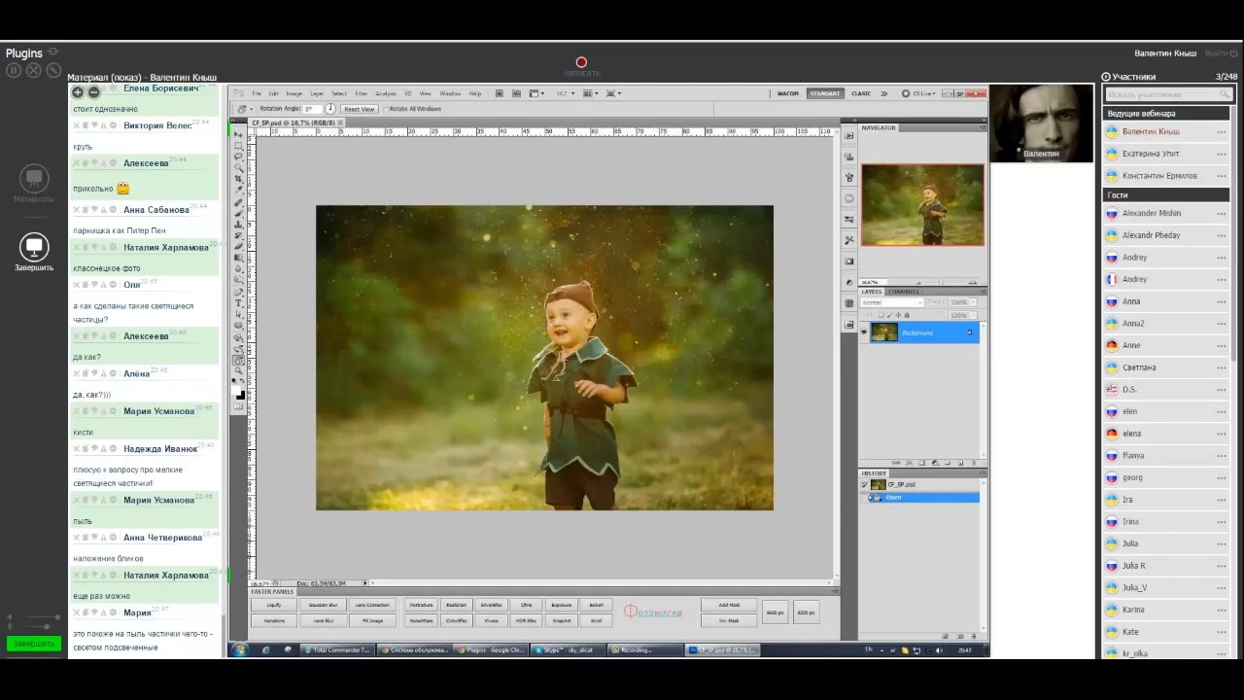The image size is (1244, 700).
Task: Select the Quick Selection tool
Action: point(239,167)
